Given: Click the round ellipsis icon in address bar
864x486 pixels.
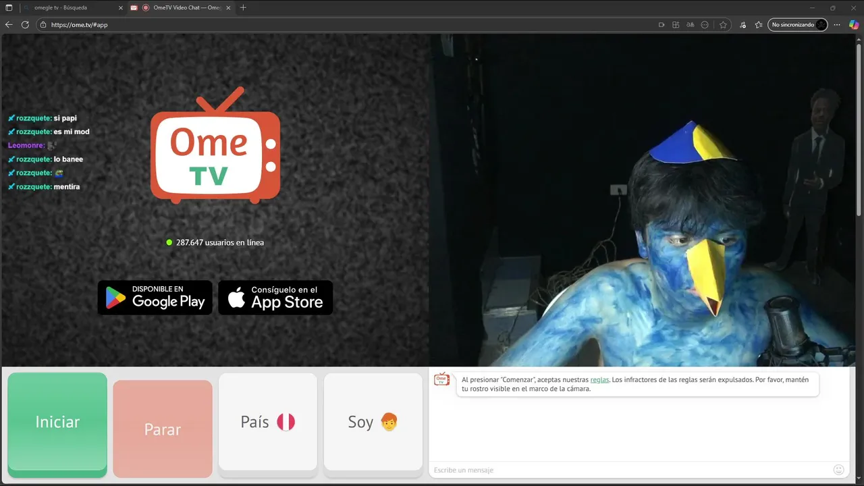Looking at the screenshot, I should [x=705, y=24].
